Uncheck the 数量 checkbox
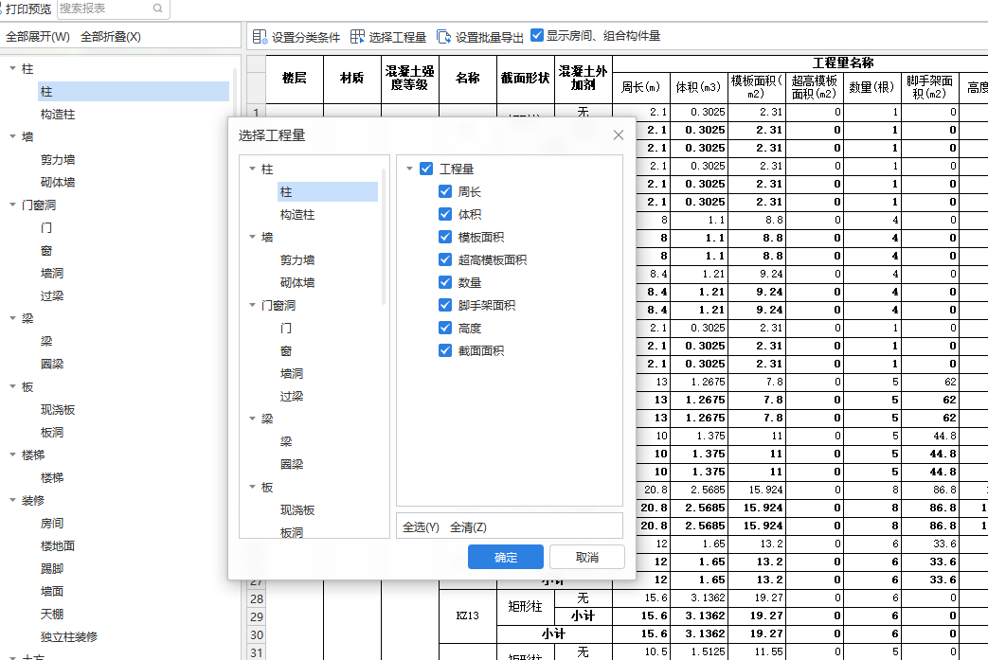988x660 pixels. [x=445, y=282]
